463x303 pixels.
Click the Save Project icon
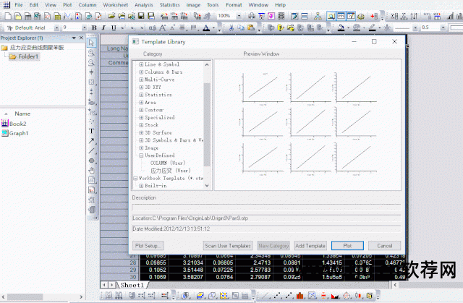pyautogui.click(x=141, y=16)
